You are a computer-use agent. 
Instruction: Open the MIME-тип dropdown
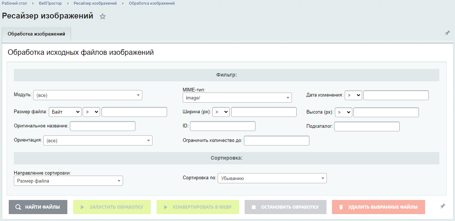[237, 98]
